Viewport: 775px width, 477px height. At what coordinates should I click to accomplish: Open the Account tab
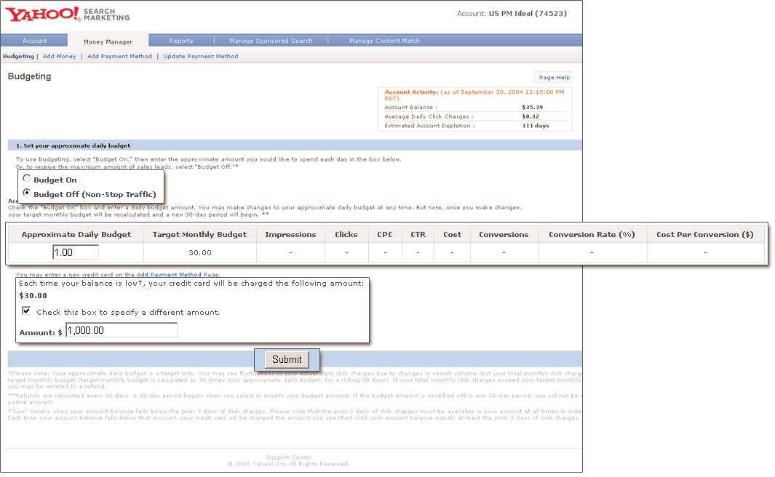tap(34, 41)
